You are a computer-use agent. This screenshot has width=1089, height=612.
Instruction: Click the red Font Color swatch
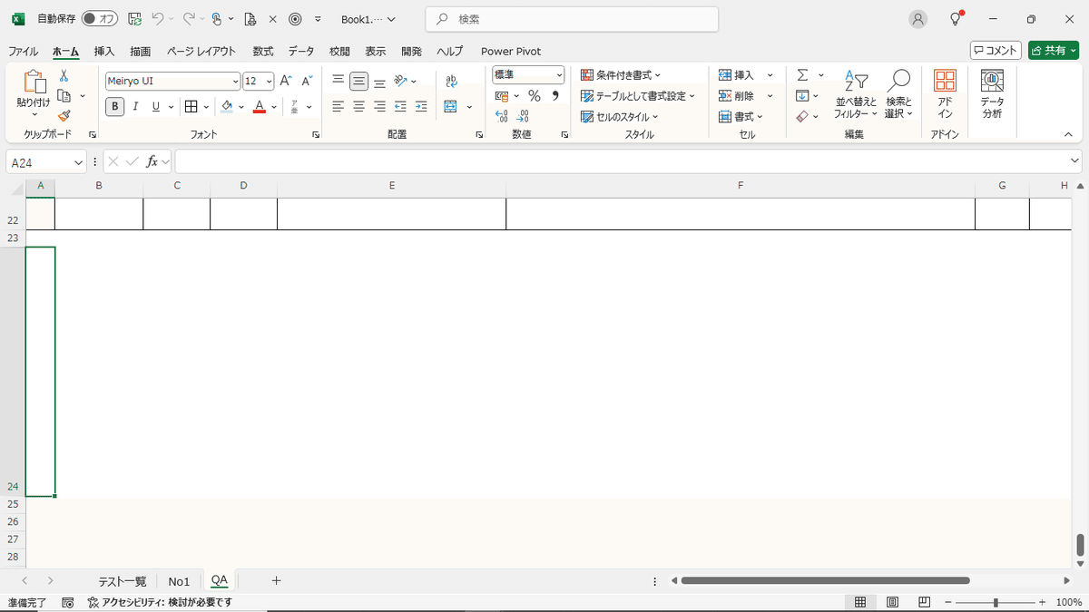(260, 106)
